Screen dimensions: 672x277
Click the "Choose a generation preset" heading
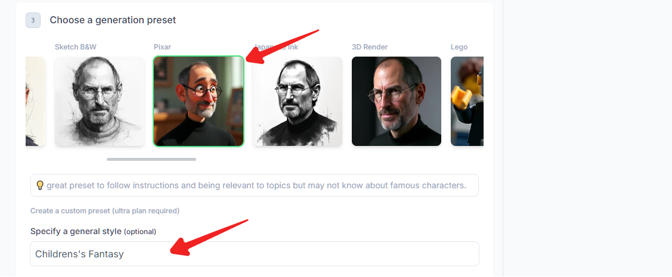pyautogui.click(x=113, y=20)
